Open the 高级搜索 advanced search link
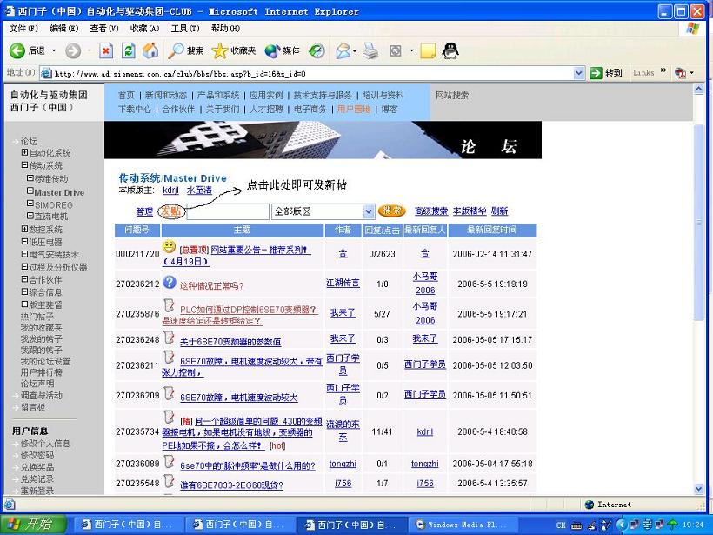This screenshot has height=535, width=713. (x=431, y=211)
